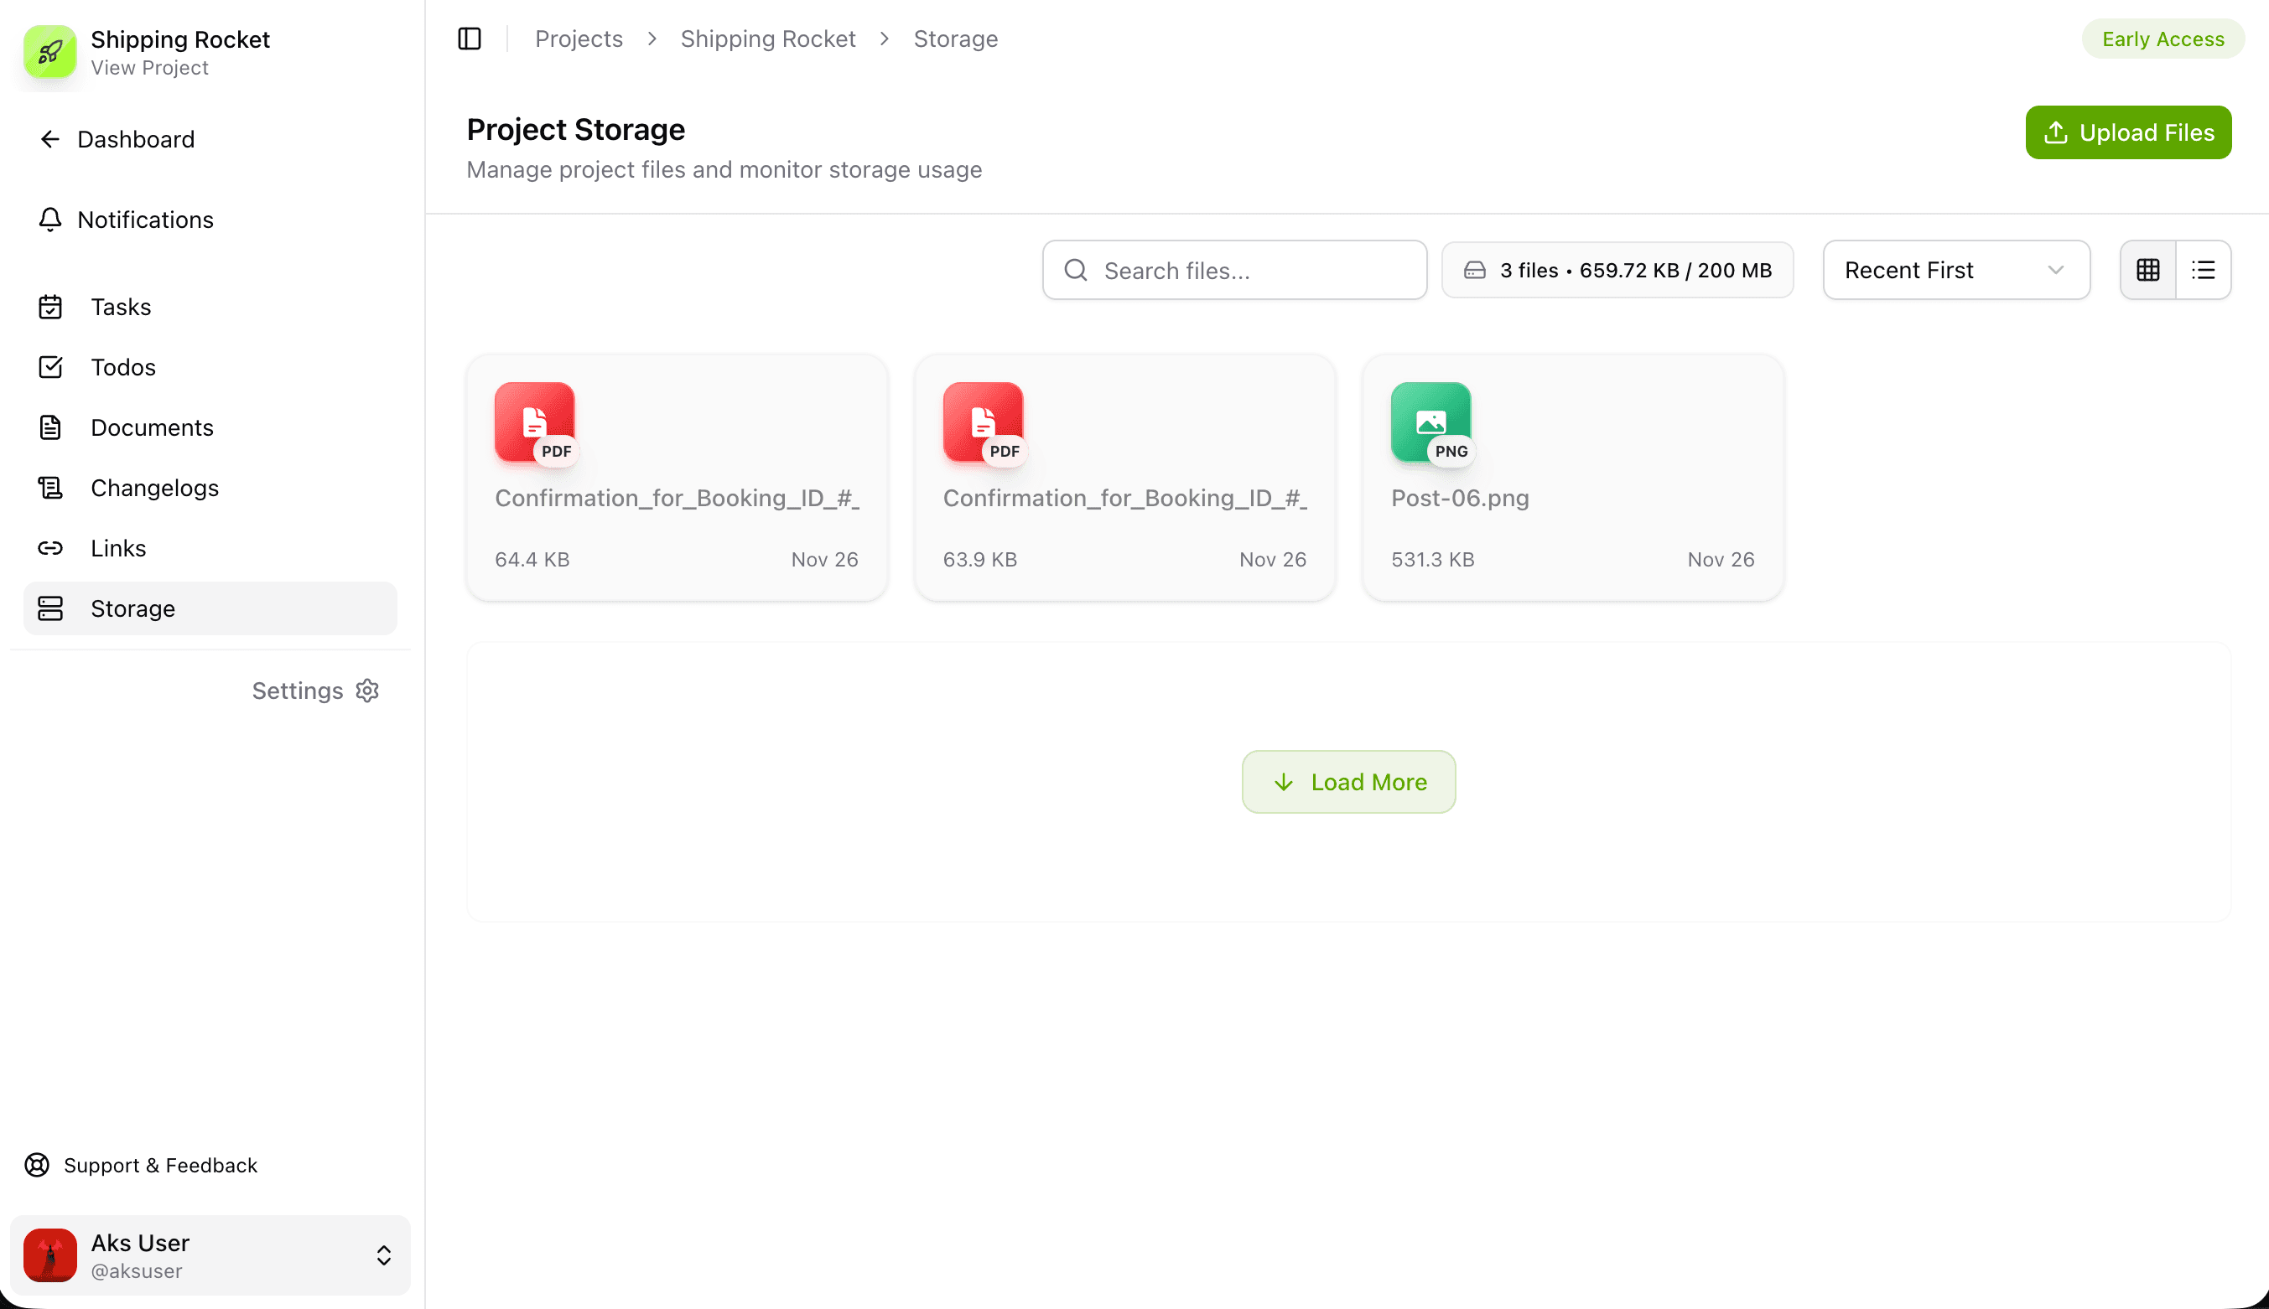Click the Changelogs scroll icon

pyautogui.click(x=50, y=489)
